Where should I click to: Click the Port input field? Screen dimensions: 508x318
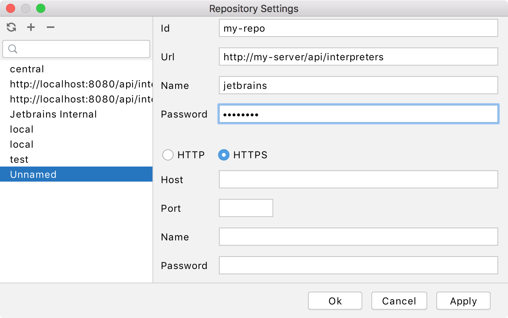pyautogui.click(x=246, y=208)
